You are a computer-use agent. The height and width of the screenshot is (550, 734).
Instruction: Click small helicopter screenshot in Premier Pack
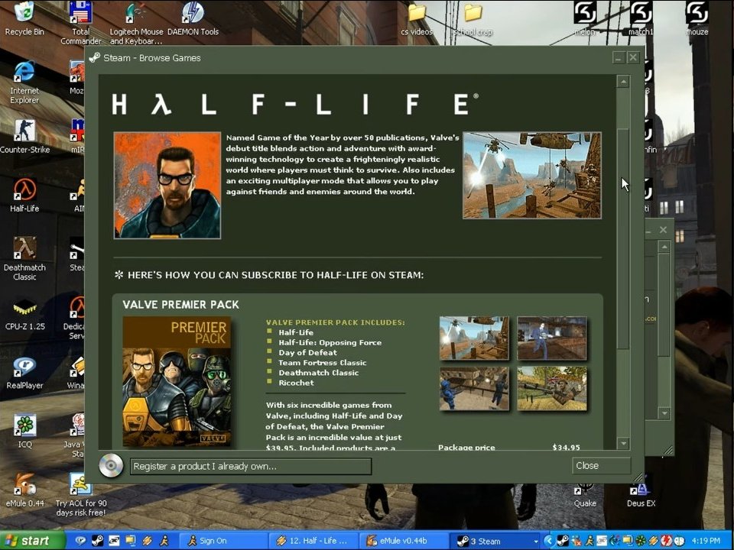(474, 338)
